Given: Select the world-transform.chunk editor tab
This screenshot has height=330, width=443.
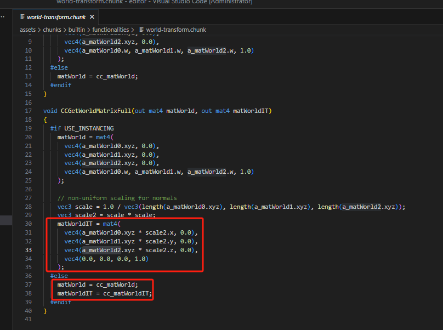Looking at the screenshot, I should (55, 17).
